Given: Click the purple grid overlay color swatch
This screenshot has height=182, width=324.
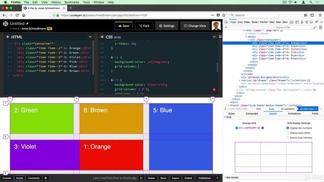Looking at the screenshot, I should tap(263, 128).
